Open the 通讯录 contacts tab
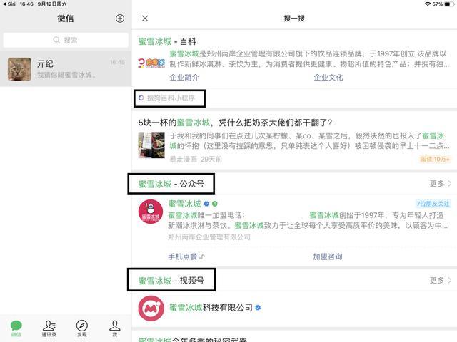This screenshot has width=457, height=342. (49, 328)
